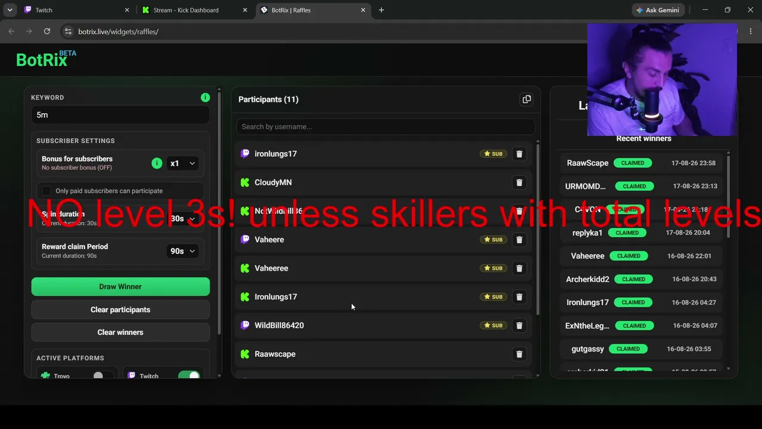
Task: Click the 'Participants (11)' heading
Action: coord(268,100)
